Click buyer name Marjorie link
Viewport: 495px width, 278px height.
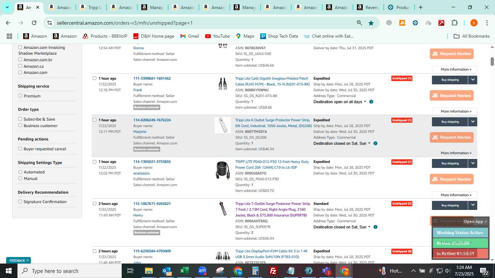140,131
